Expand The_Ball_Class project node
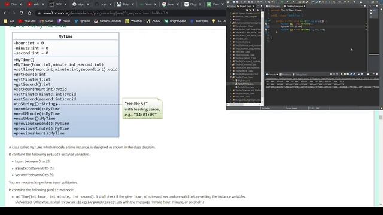Screen dimensions: 383x215 pyautogui.click(x=230, y=39)
